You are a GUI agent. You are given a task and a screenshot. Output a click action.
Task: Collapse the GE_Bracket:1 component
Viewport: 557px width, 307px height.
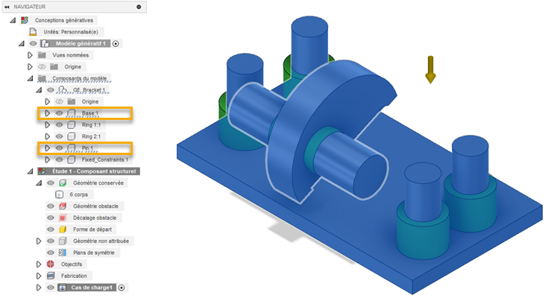coord(39,90)
